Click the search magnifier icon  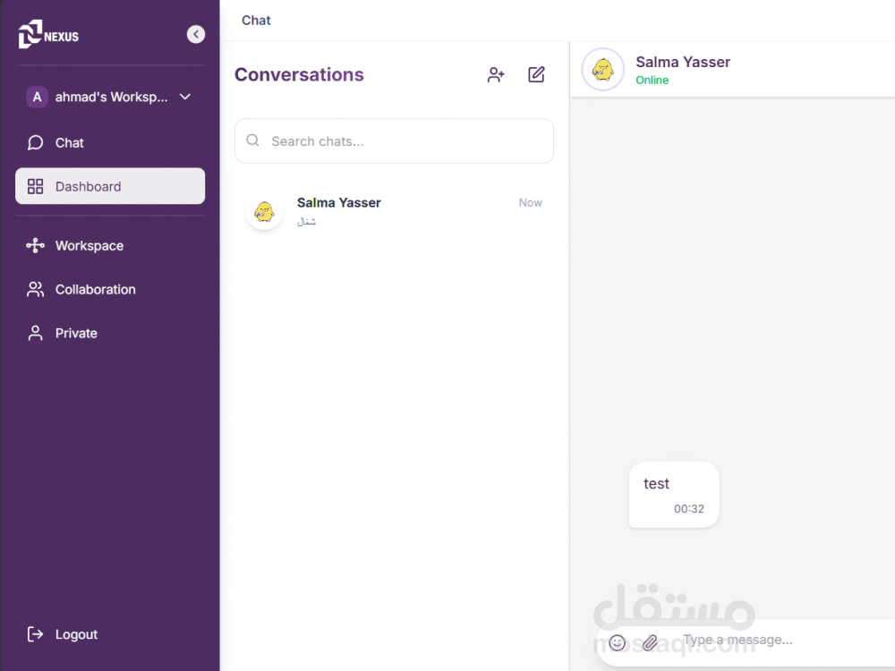253,140
